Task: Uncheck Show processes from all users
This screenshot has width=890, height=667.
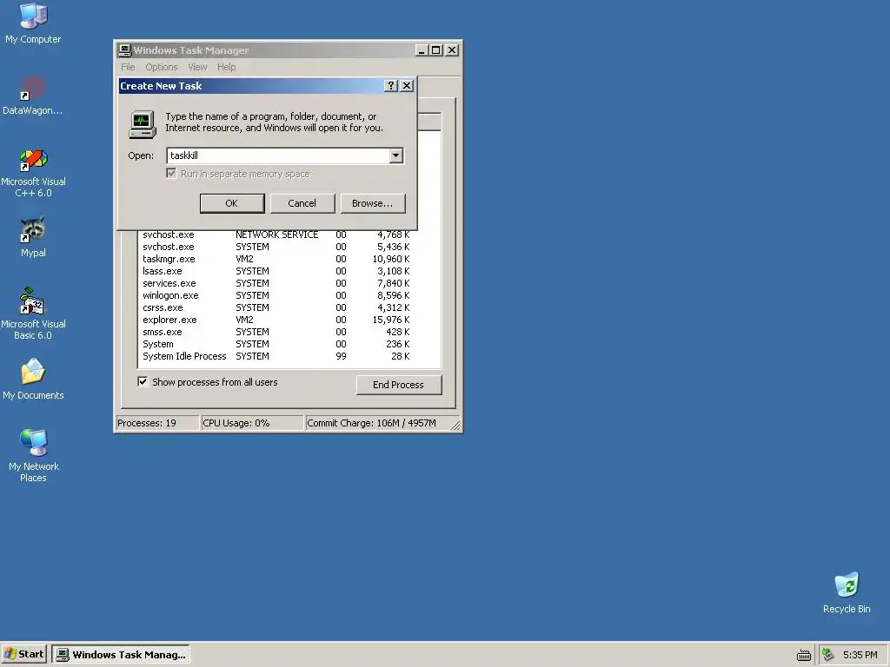Action: (143, 382)
